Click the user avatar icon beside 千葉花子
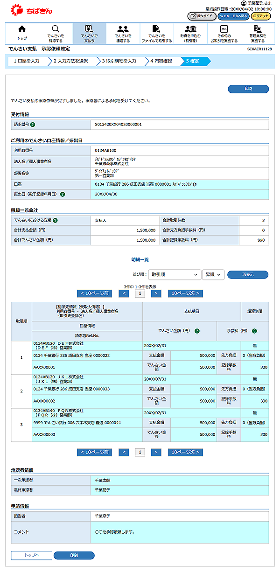 [x=243, y=3]
